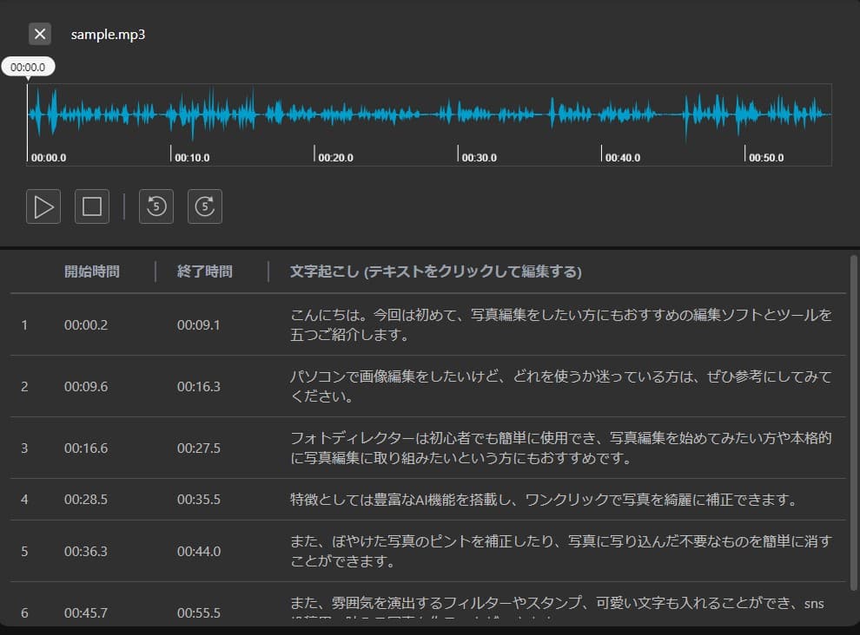Close the sample.mp3 file
Screen dimensions: 860x635
40,34
